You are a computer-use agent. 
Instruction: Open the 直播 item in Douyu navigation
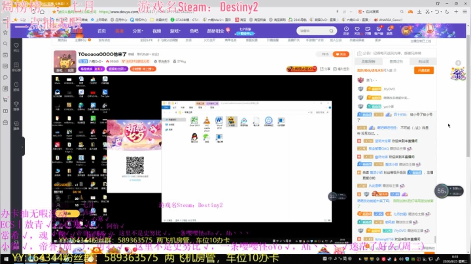coord(119,31)
